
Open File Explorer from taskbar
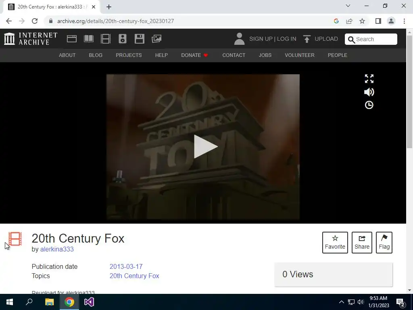pos(49,302)
